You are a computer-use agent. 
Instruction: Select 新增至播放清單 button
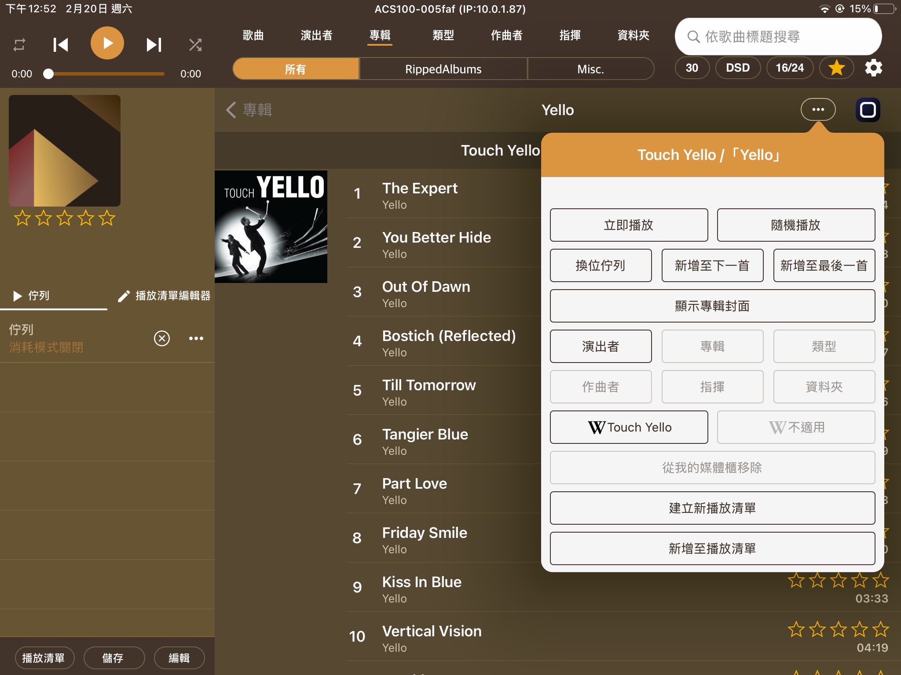(x=712, y=548)
